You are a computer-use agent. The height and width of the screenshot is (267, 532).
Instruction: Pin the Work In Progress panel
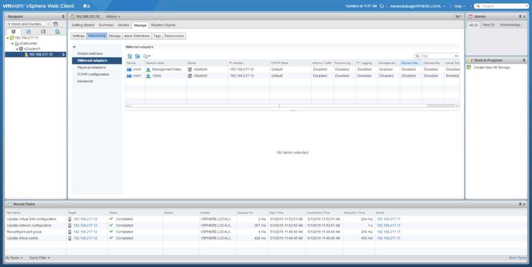pos(525,60)
